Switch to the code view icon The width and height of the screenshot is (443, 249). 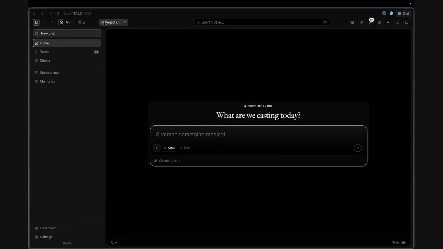[68, 22]
